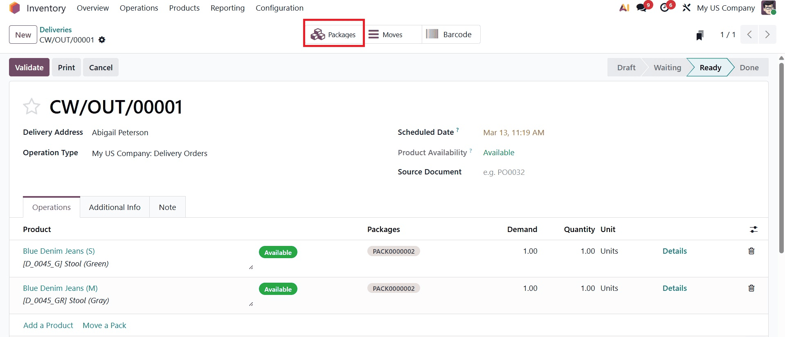Go back to Deliveries breadcrumb
This screenshot has width=785, height=337.
(56, 30)
